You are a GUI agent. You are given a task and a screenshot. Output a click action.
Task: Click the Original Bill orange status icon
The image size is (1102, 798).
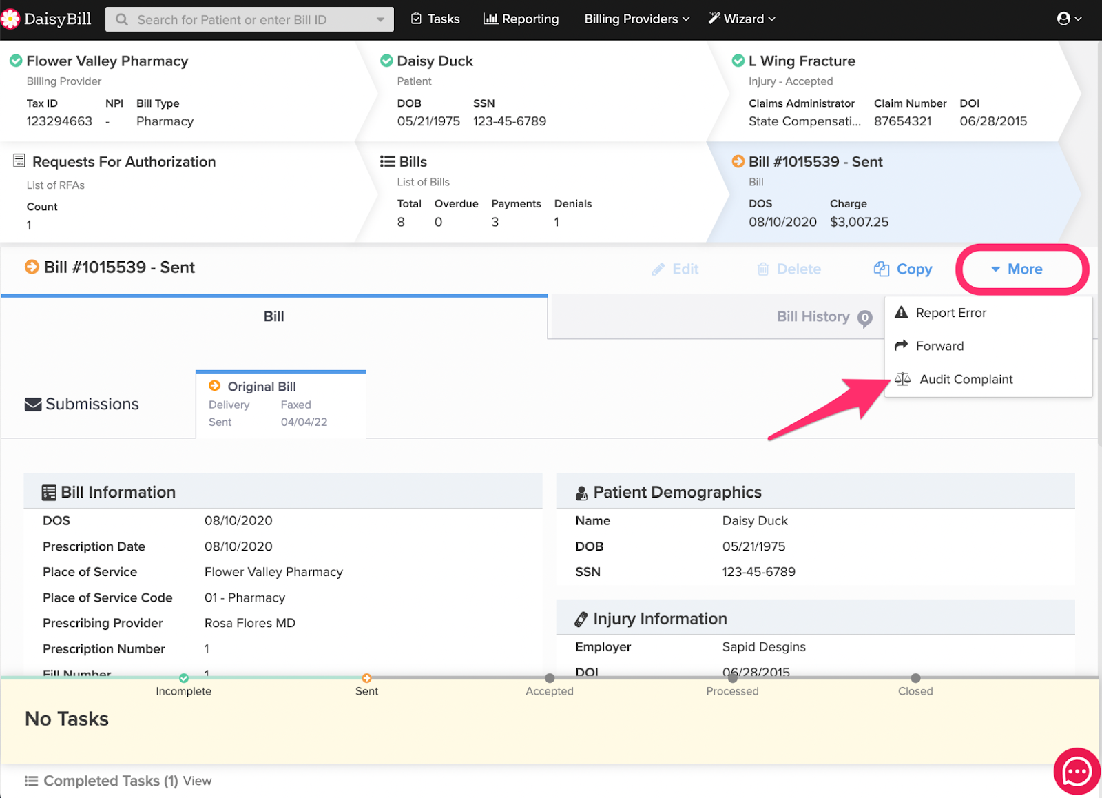coord(215,386)
